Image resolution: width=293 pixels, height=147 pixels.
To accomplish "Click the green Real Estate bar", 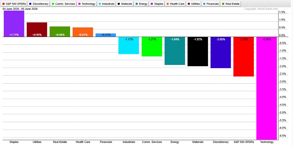I will click(60, 32).
